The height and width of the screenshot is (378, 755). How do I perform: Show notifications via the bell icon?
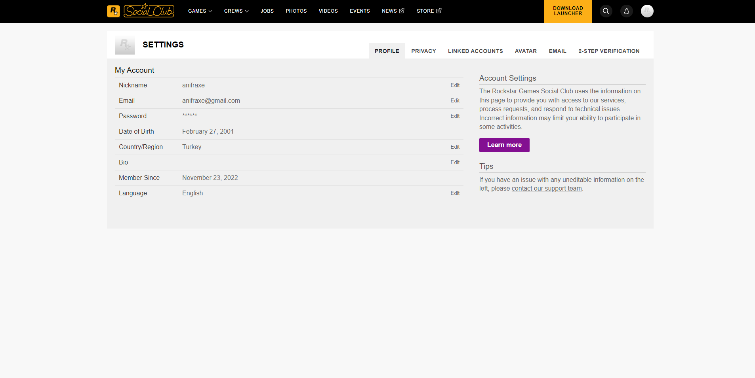(x=627, y=11)
